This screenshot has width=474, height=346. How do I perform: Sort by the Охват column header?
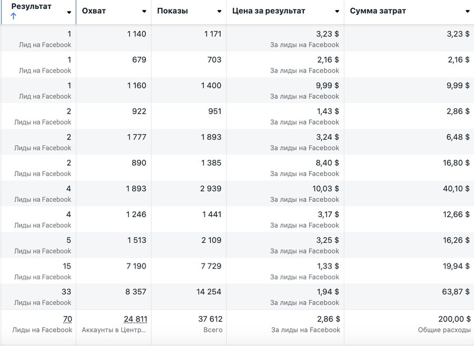point(94,11)
